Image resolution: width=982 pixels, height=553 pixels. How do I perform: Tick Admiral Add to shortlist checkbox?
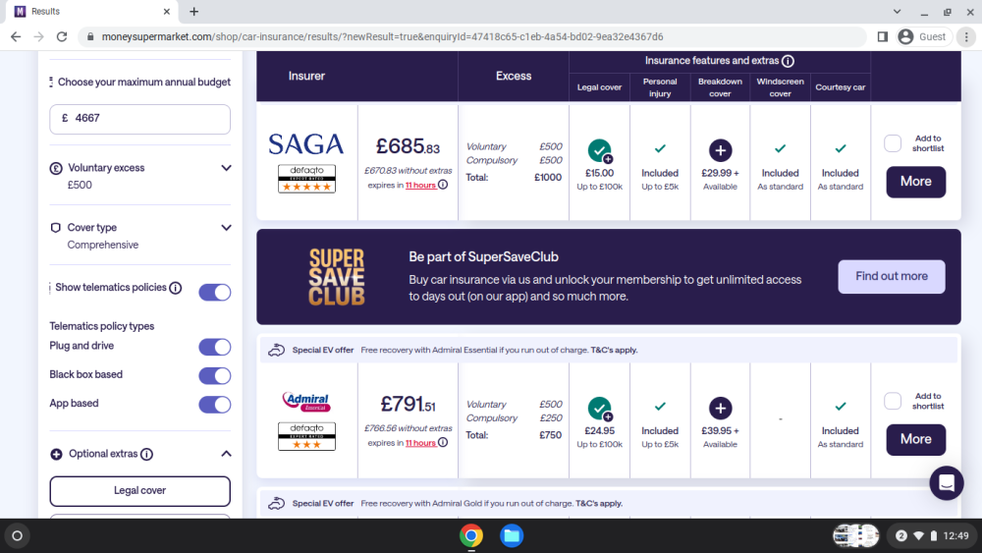tap(893, 401)
